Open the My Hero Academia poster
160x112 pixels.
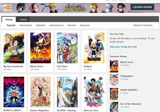14,48
